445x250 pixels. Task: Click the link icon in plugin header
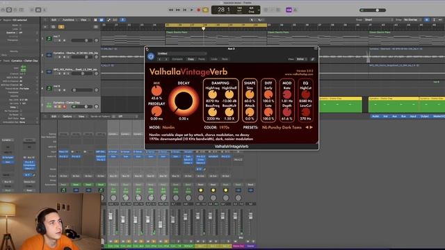[x=313, y=59]
